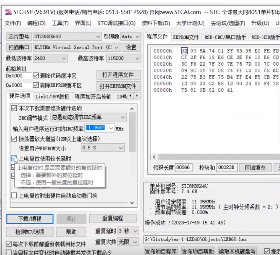
Task: Toggle 清除EEPROM缓冲区 checkbox
Action: 36,85
